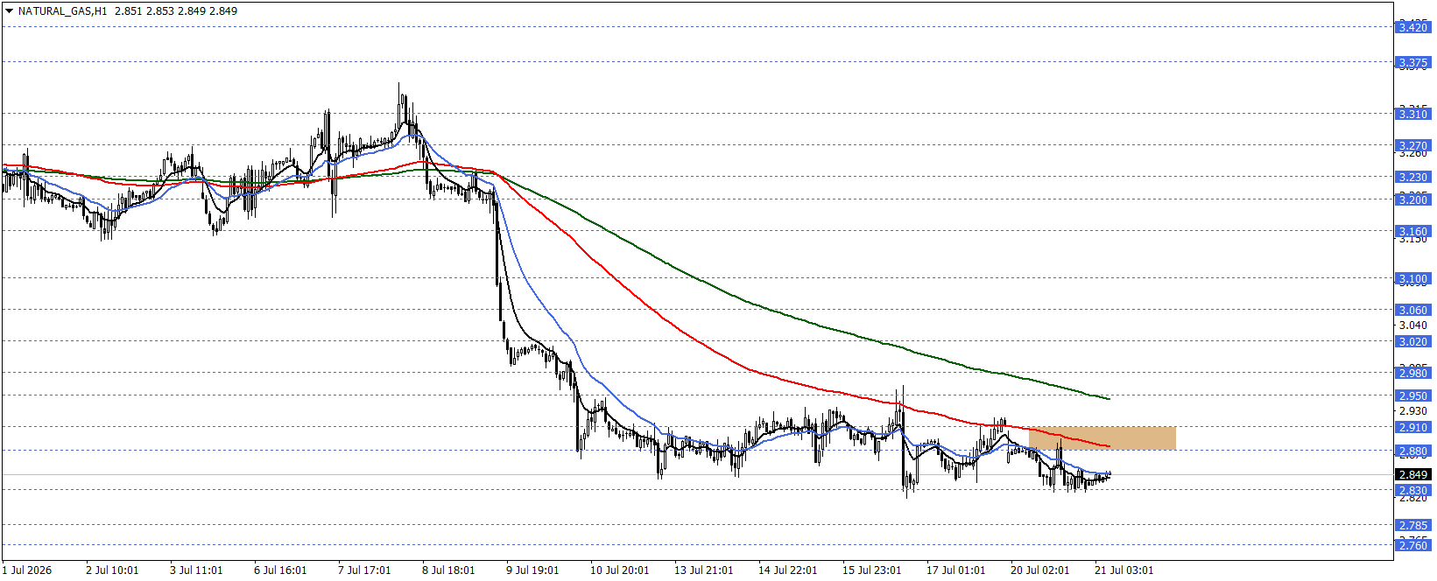Click the 3.375 price level label

click(x=1412, y=62)
